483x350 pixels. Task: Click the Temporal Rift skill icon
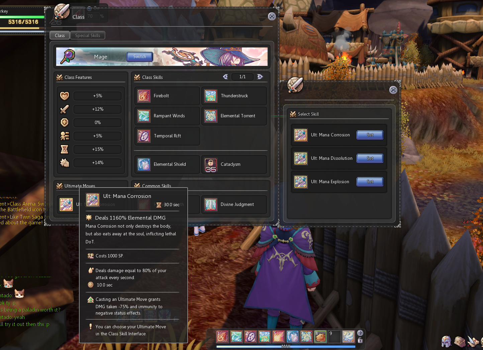click(144, 136)
